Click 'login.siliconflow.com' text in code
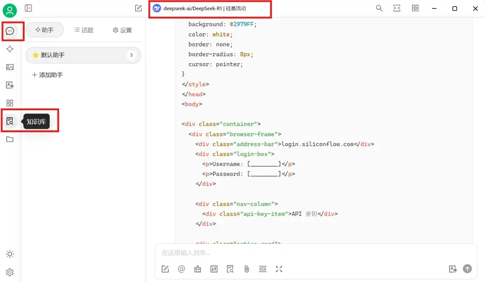Viewport: 485px width, 282px height. (317, 144)
